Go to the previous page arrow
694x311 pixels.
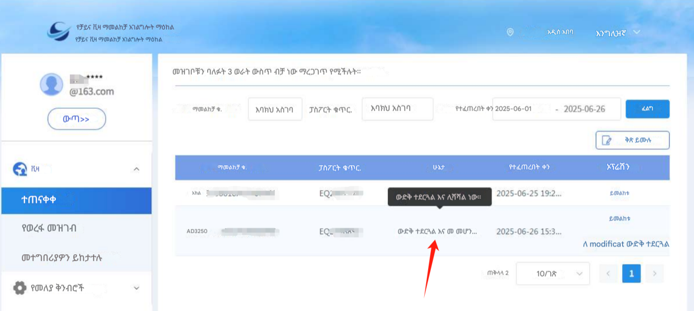[608, 274]
